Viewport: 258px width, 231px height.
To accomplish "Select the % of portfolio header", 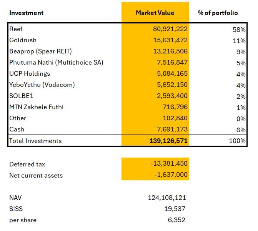I will click(x=218, y=13).
